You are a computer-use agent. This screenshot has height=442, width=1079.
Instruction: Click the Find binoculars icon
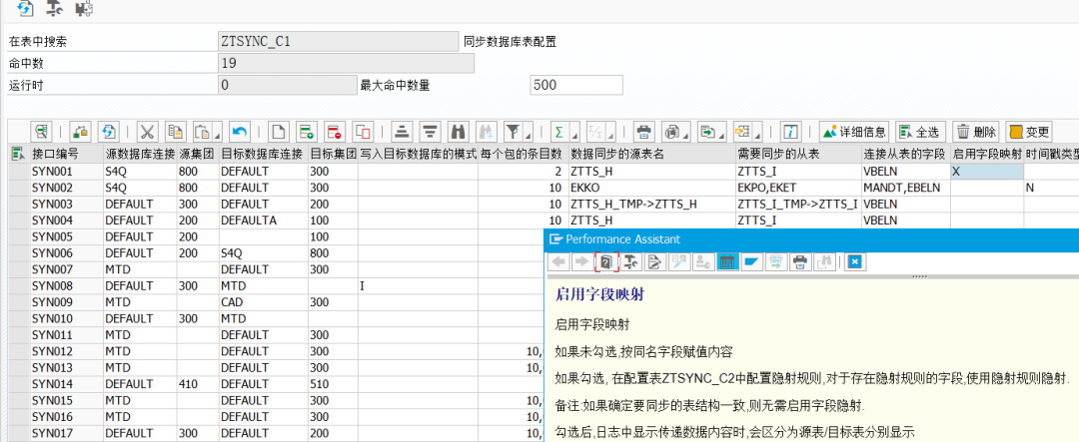(457, 132)
